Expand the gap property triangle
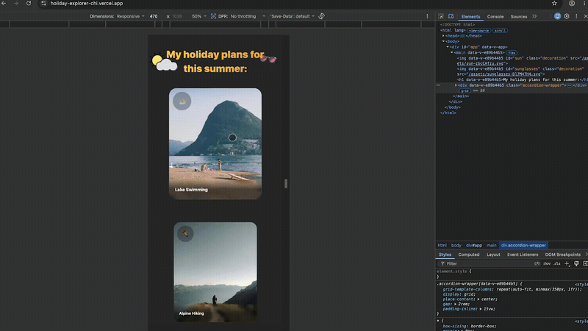588x331 pixels. click(x=455, y=304)
